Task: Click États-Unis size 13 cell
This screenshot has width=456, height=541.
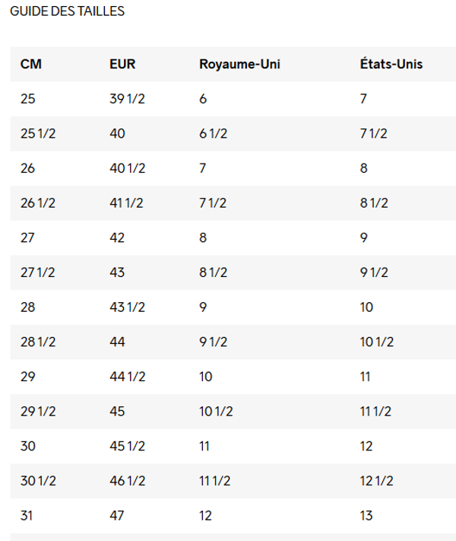Action: (x=366, y=515)
